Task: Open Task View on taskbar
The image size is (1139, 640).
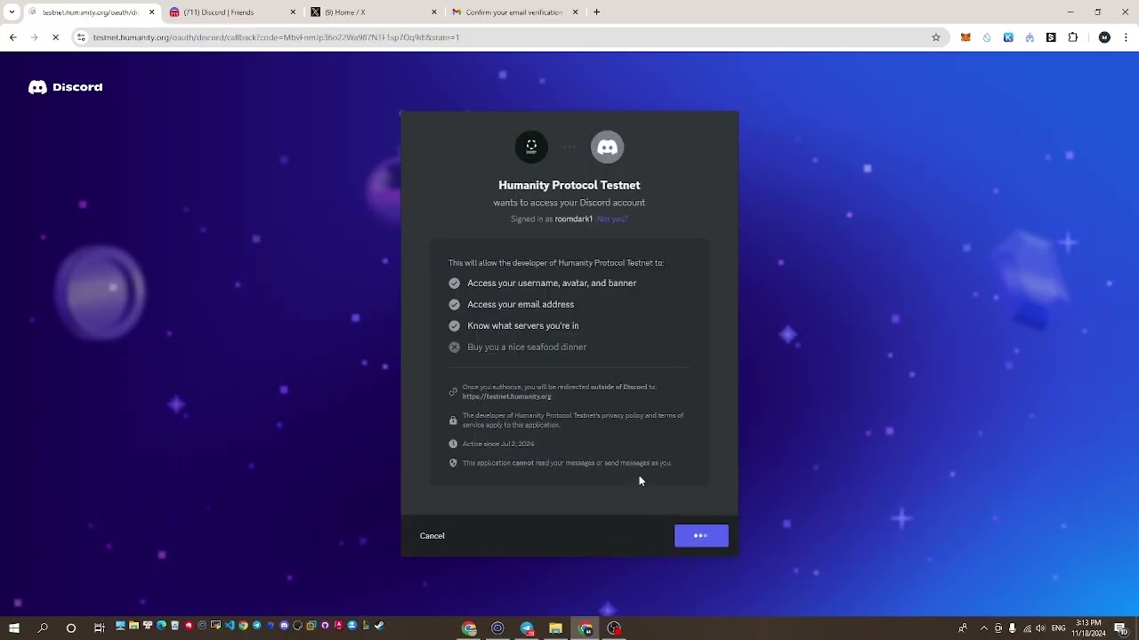Action: point(100,628)
